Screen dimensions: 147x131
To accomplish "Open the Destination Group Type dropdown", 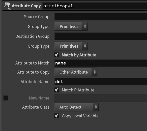I will (71, 46).
